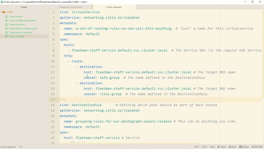264x149 pixels.
Task: Click 'grouping-rules-for-our-photograph-canary-release' name value
Action: point(123,121)
